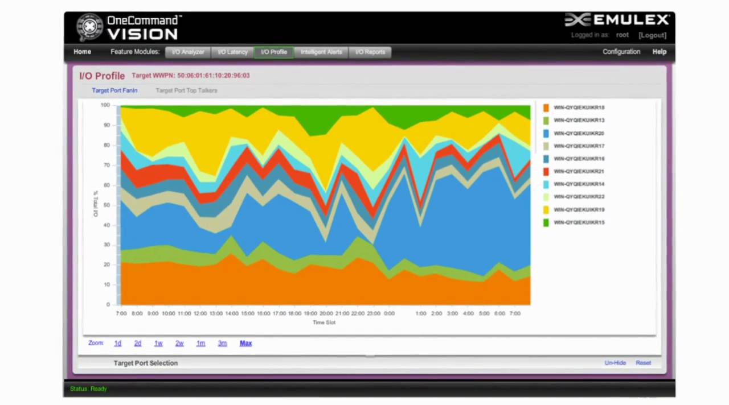Screen dimensions: 729x405
Task: Open the Intelligent Alerts module
Action: [x=321, y=52]
